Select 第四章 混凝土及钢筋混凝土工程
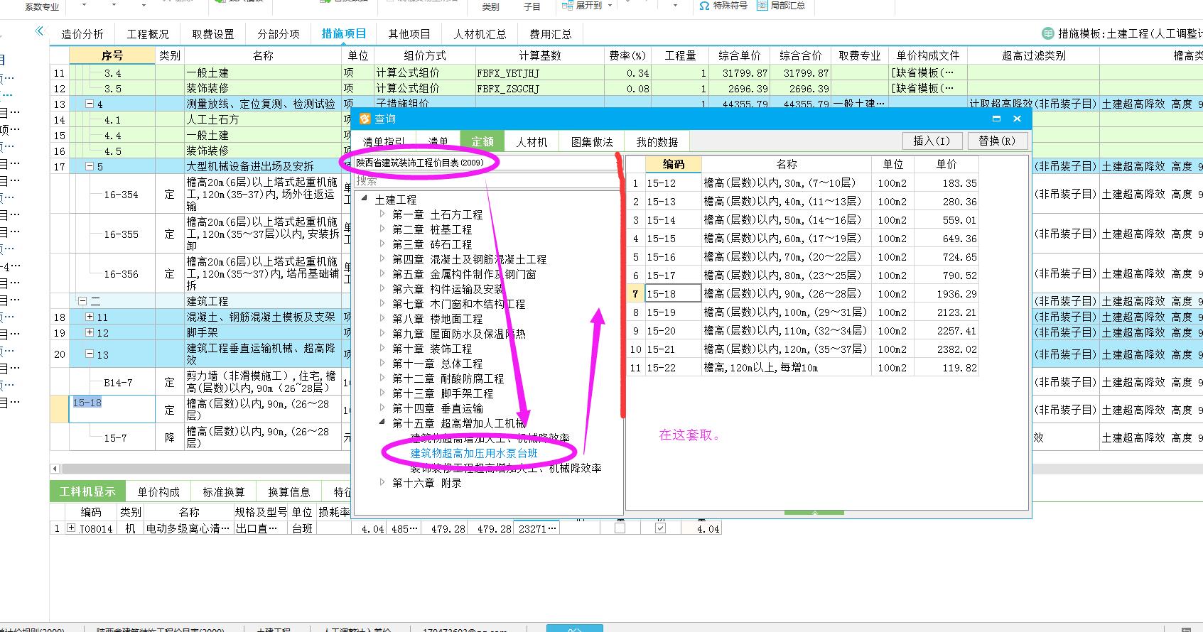This screenshot has width=1203, height=632. [x=469, y=259]
